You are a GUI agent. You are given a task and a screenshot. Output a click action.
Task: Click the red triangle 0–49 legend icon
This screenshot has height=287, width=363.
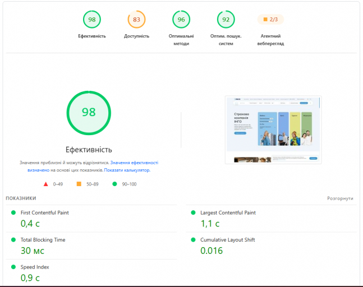(x=46, y=184)
